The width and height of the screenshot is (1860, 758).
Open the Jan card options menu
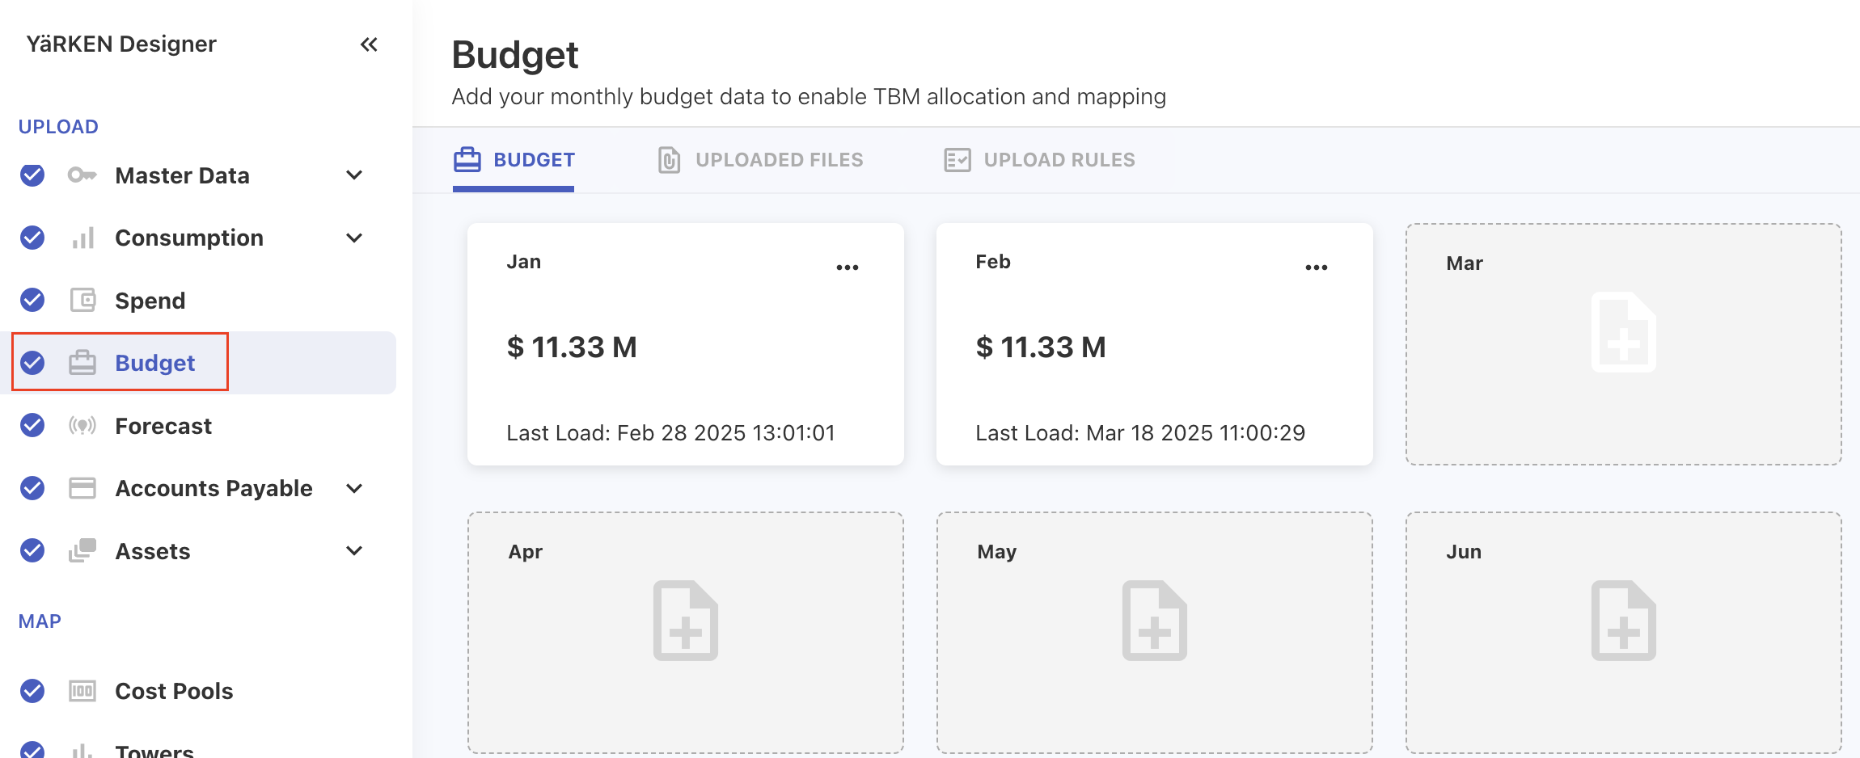(847, 267)
